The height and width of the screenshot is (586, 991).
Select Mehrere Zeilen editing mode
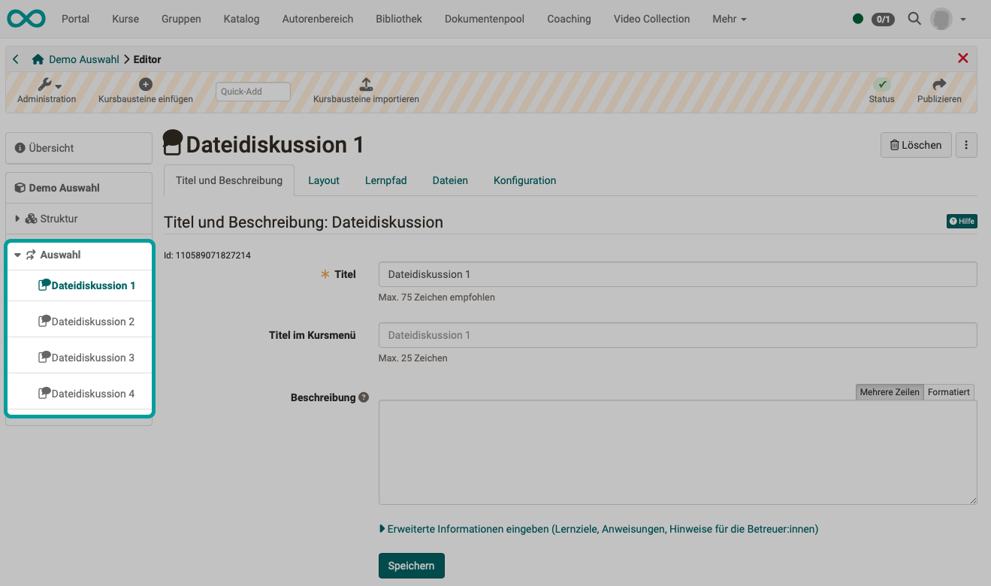pos(889,391)
